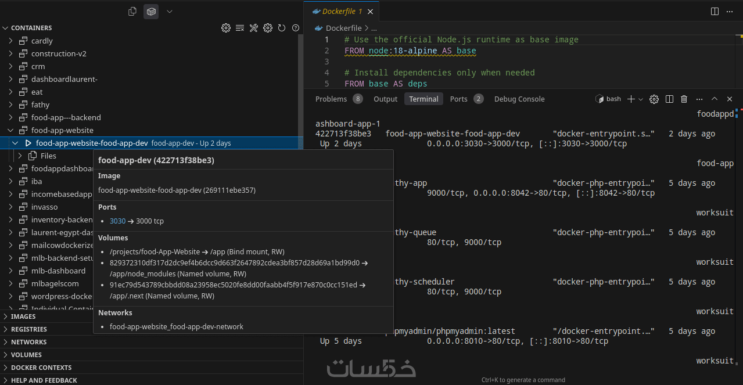
Task: Expand the crm compose group
Action: [10, 66]
